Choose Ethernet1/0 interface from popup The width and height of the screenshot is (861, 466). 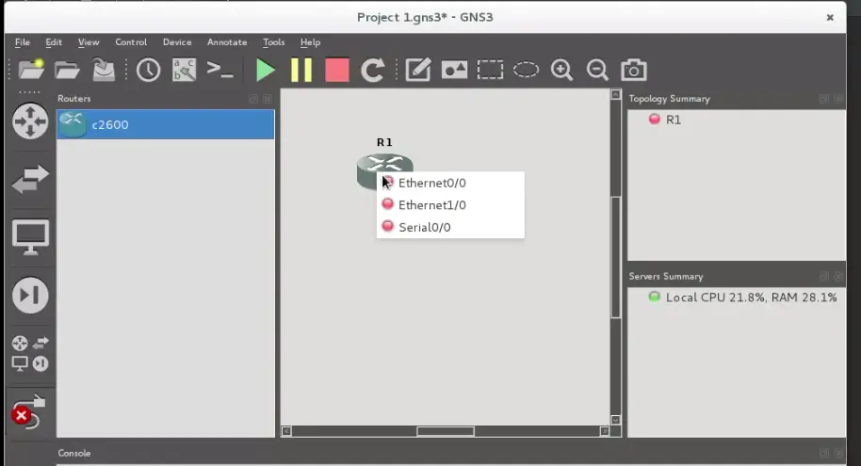point(450,204)
